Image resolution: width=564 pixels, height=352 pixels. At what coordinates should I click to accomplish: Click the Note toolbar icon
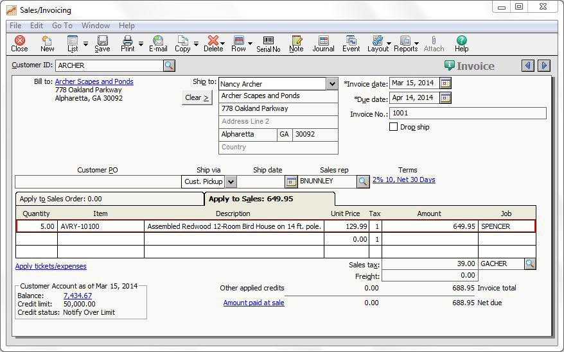tap(296, 44)
